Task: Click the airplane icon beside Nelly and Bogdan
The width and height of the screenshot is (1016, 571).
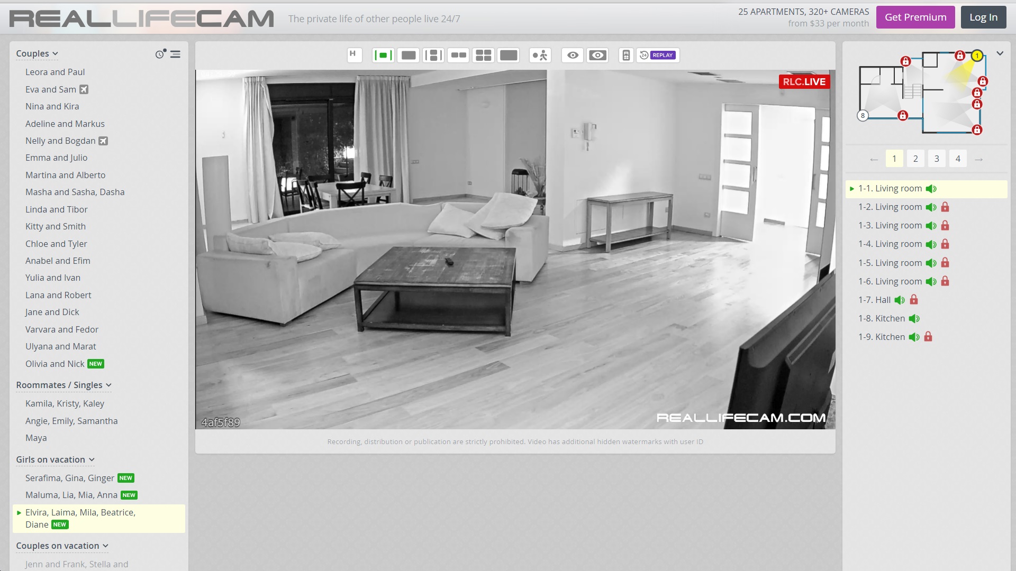Action: point(103,141)
